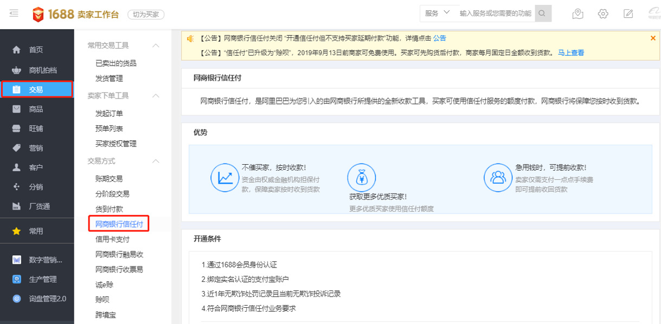Open 已卖出的货品 in the submenu
This screenshot has width=661, height=324.
tap(116, 63)
